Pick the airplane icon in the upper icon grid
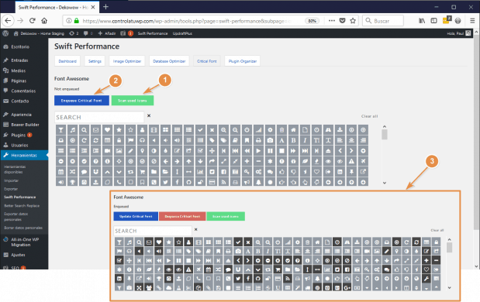480x302 pixels. [364, 161]
